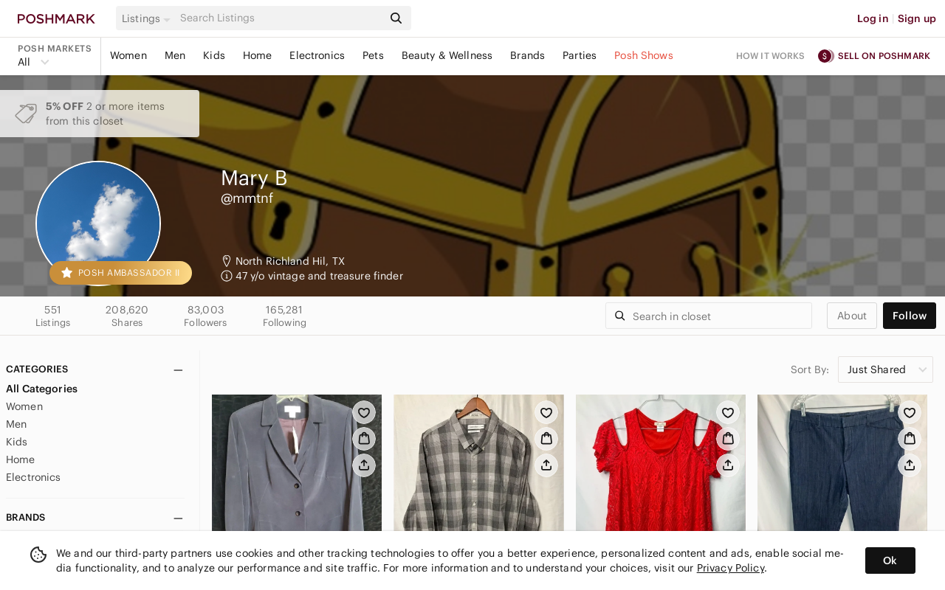Click the 551 Listings stat
945x590 pixels.
tap(52, 316)
